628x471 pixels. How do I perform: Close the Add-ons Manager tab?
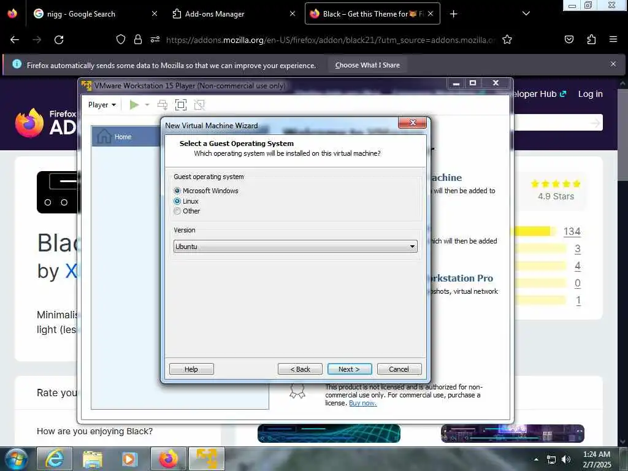click(293, 13)
